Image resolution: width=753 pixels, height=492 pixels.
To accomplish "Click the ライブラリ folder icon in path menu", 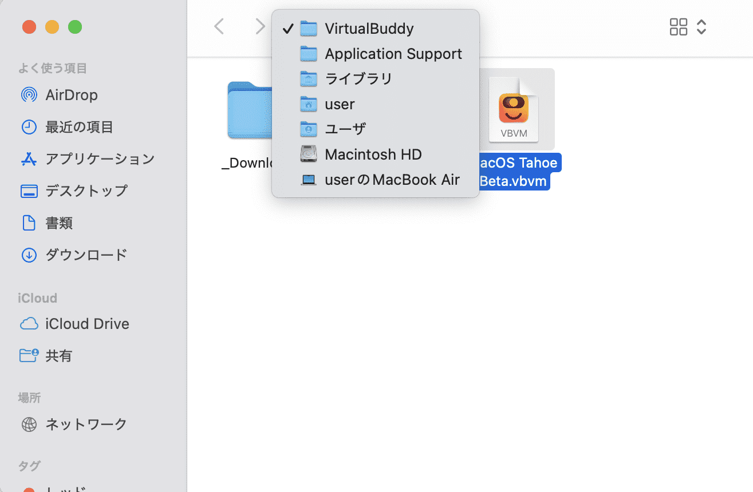I will pos(309,79).
